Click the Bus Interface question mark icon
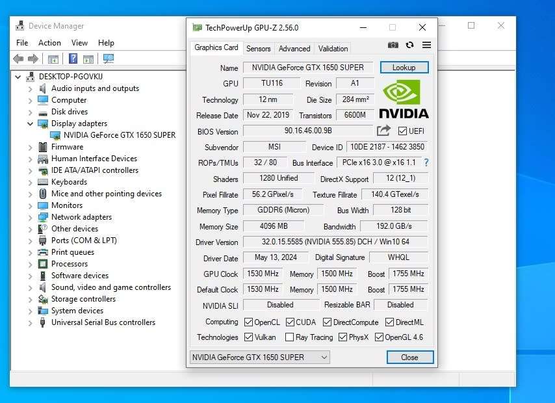This screenshot has height=403, width=555. pos(426,162)
